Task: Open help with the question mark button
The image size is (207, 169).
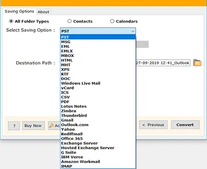Action: 14,126
